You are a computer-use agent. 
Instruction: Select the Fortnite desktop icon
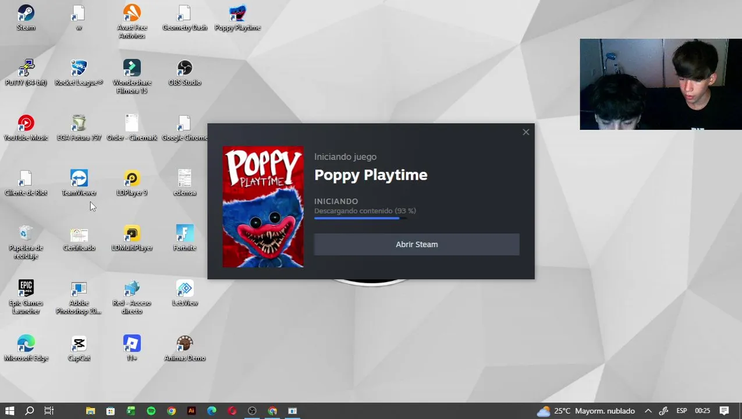click(184, 238)
